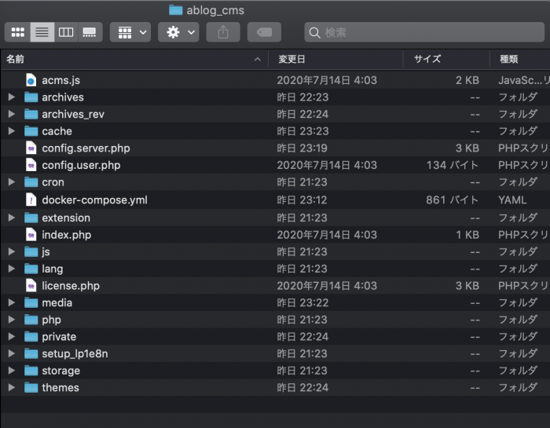Sort by 変更日 column header
Screen dimensions: 550x428
[x=291, y=59]
